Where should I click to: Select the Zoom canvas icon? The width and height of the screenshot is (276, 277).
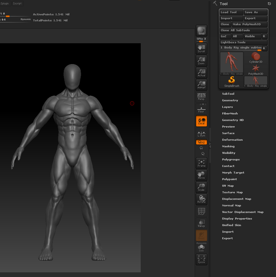point(201,60)
